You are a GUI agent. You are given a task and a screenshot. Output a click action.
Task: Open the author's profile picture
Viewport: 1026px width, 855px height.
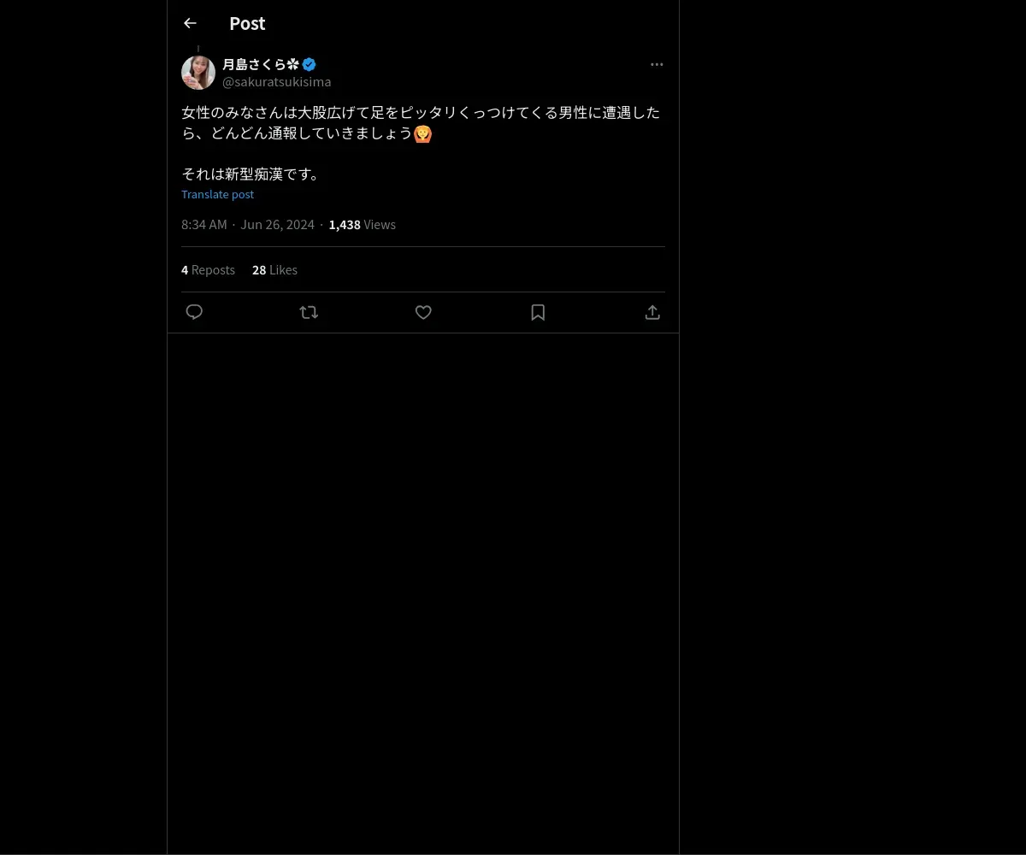pos(198,73)
